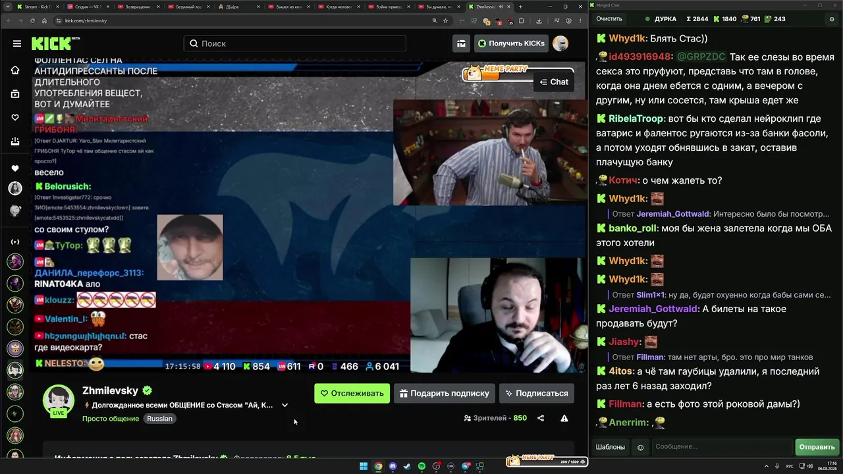Open the keyboard language РУС indicator
843x474 pixels.
[x=790, y=467]
